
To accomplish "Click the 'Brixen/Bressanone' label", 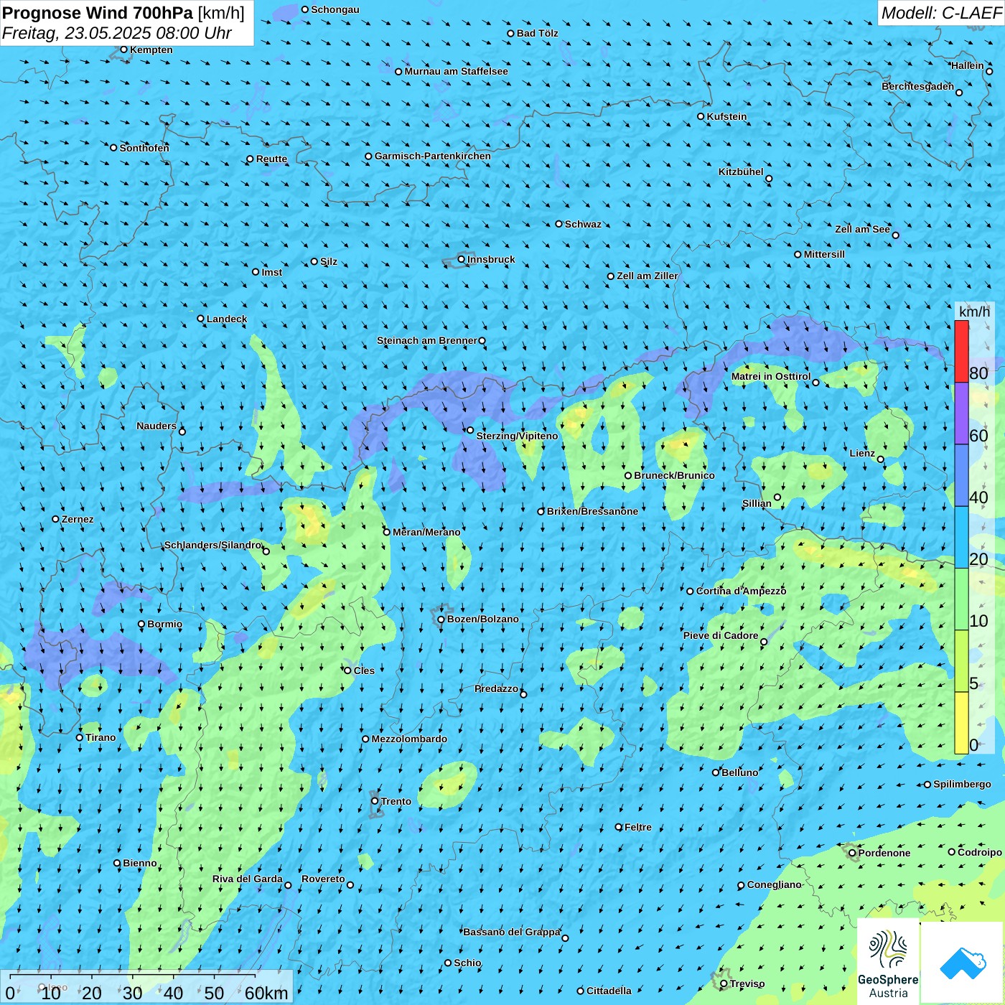I will pos(592,511).
